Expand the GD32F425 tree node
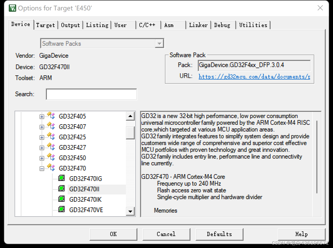 [42, 138]
